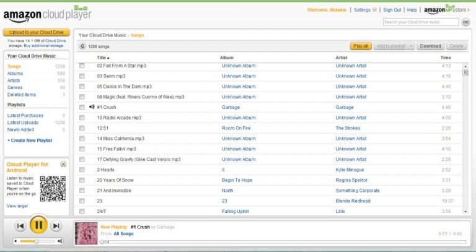Open the Blonde Redhead artist link
This screenshot has width=476, height=252.
coord(353,201)
